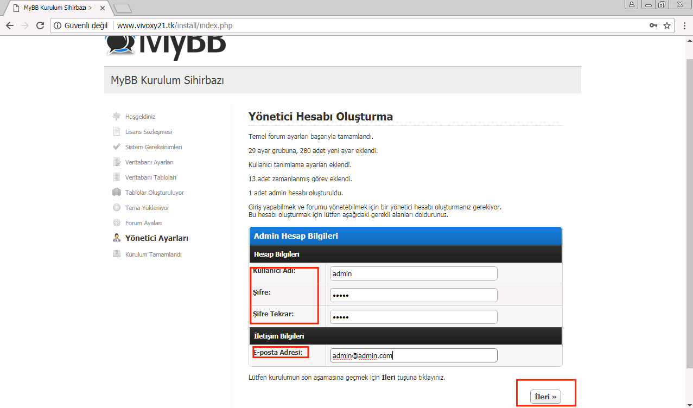This screenshot has height=408, width=693.
Task: Click the MyBB Kurulum Sihirbazı title text
Action: [x=167, y=80]
